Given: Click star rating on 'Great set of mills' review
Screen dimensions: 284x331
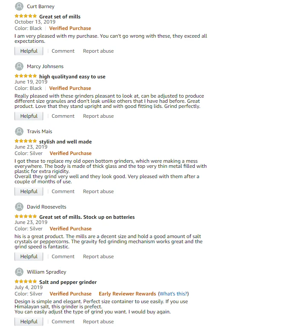Looking at the screenshot, I should 26,16.
